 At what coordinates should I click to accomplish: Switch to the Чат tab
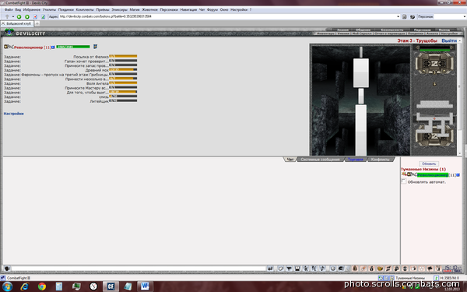[290, 160]
